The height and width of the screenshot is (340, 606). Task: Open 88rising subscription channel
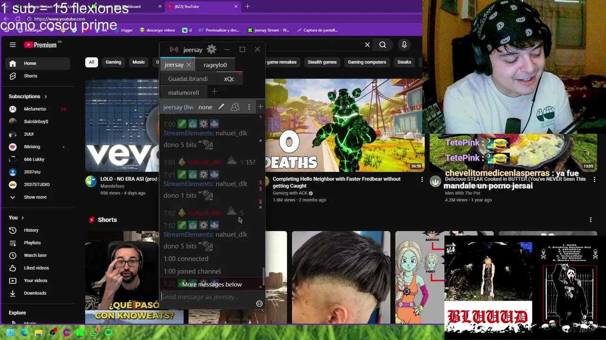click(x=38, y=147)
